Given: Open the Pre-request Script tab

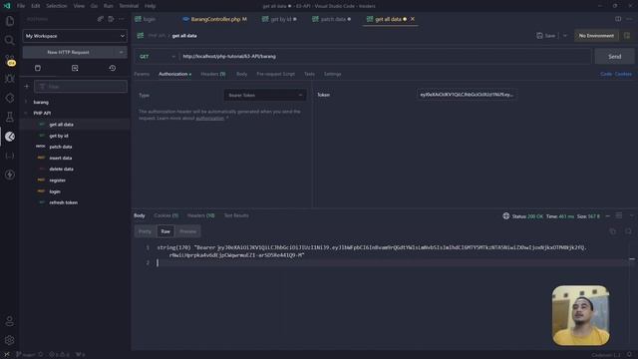Looking at the screenshot, I should (275, 74).
